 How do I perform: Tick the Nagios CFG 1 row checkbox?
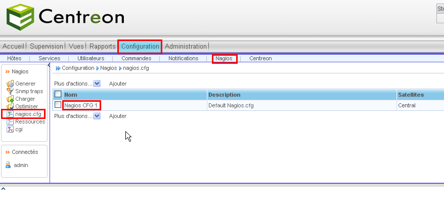tap(58, 105)
